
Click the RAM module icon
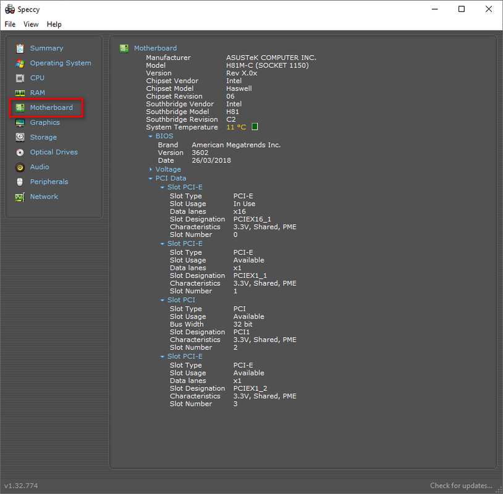(x=20, y=93)
